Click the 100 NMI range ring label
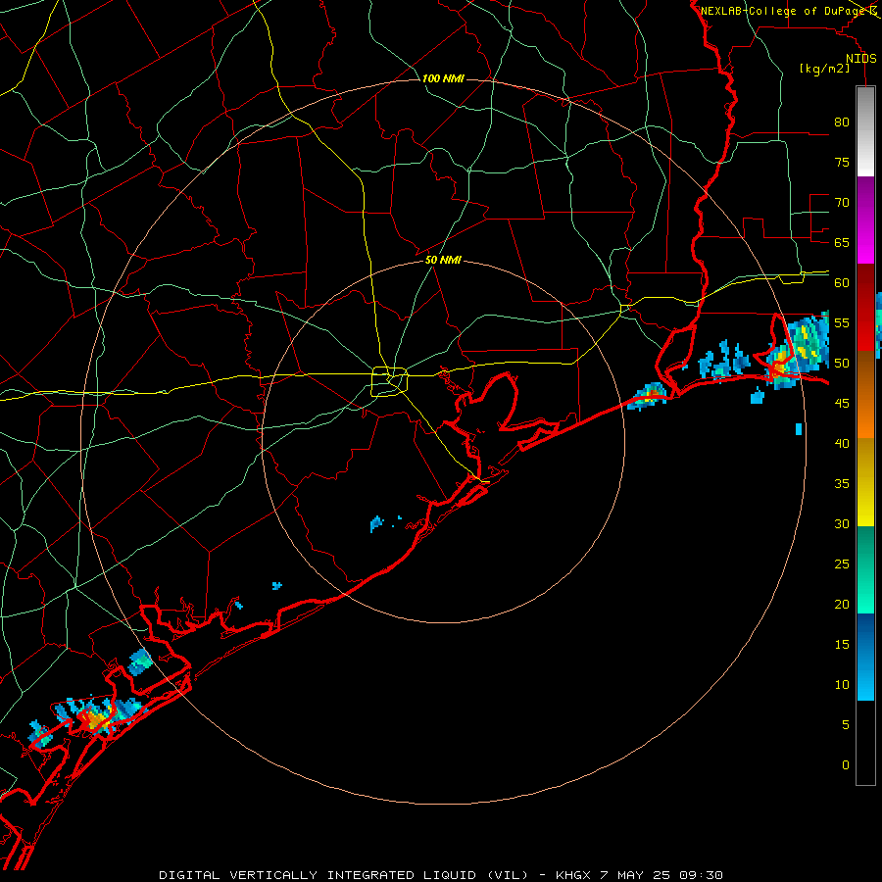Image resolution: width=882 pixels, height=882 pixels. (443, 78)
